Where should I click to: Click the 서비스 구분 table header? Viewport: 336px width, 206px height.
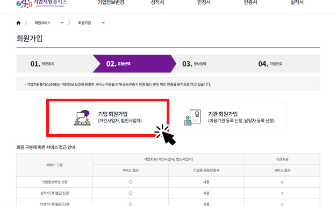[54, 165]
